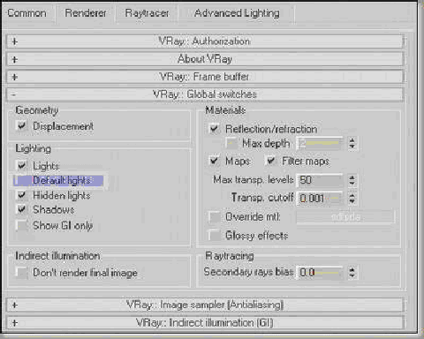
Task: Enable the Default lights checkbox
Action: pos(22,181)
